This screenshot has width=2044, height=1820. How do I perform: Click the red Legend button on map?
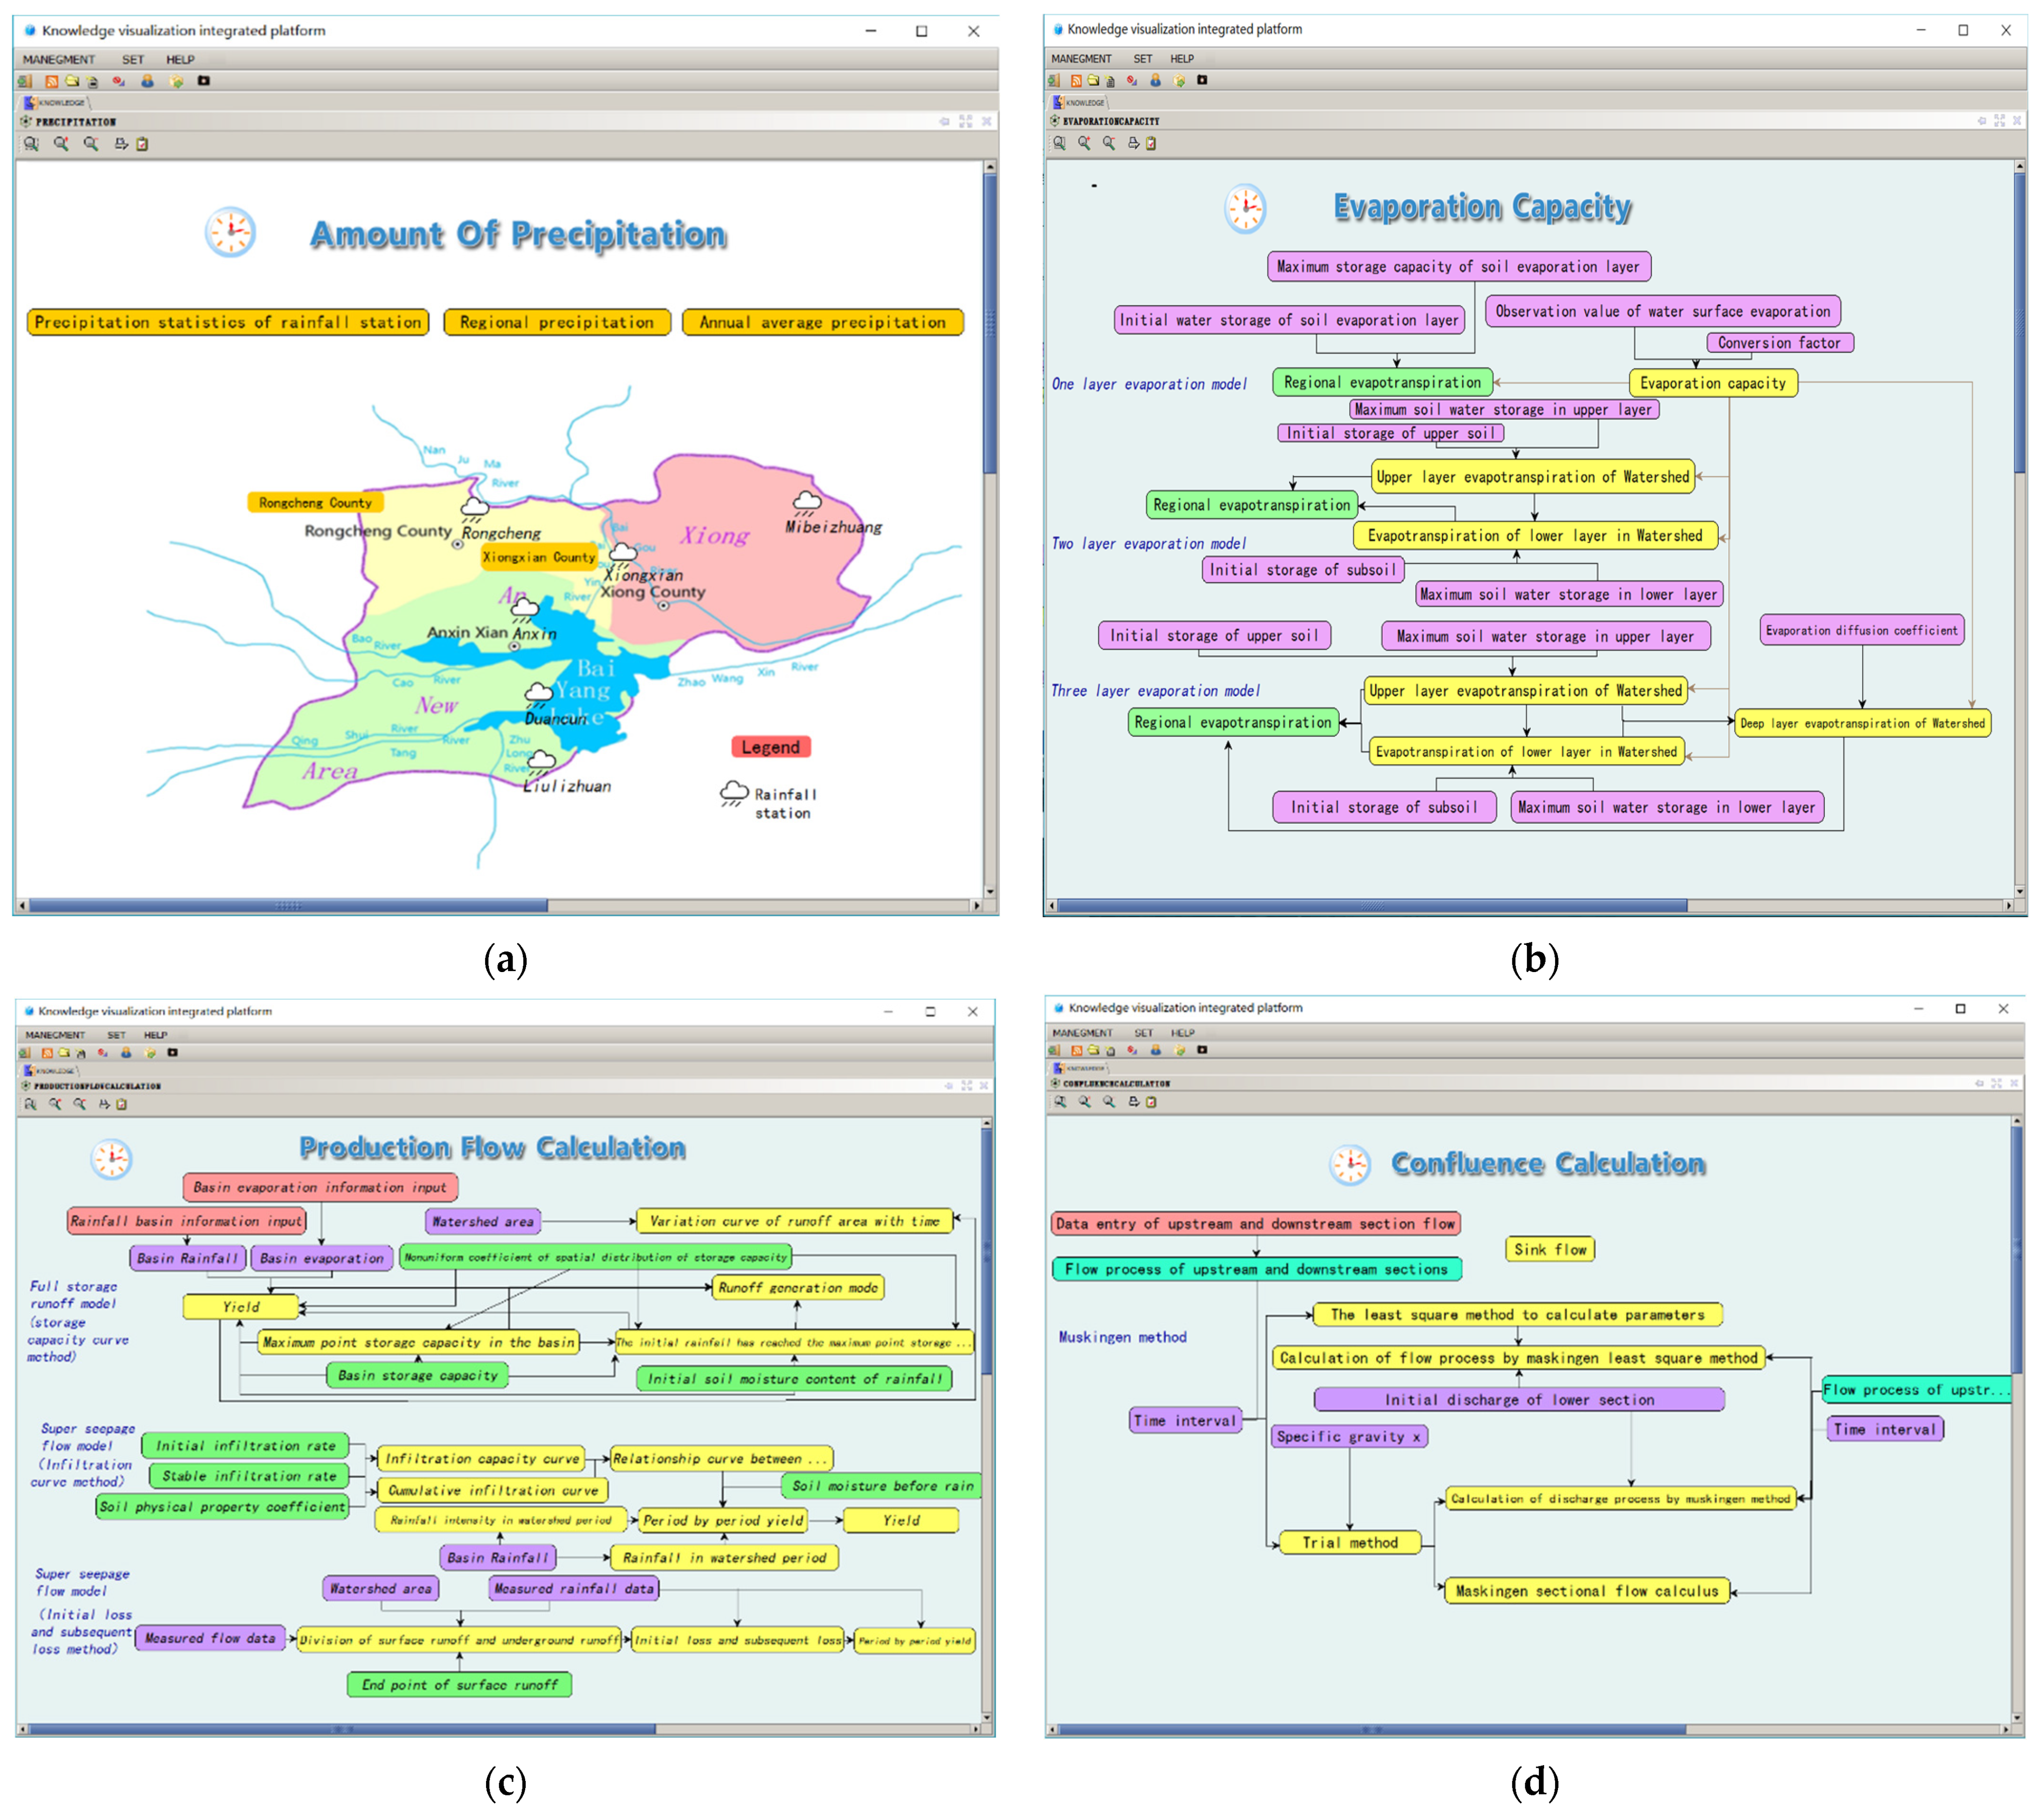770,747
